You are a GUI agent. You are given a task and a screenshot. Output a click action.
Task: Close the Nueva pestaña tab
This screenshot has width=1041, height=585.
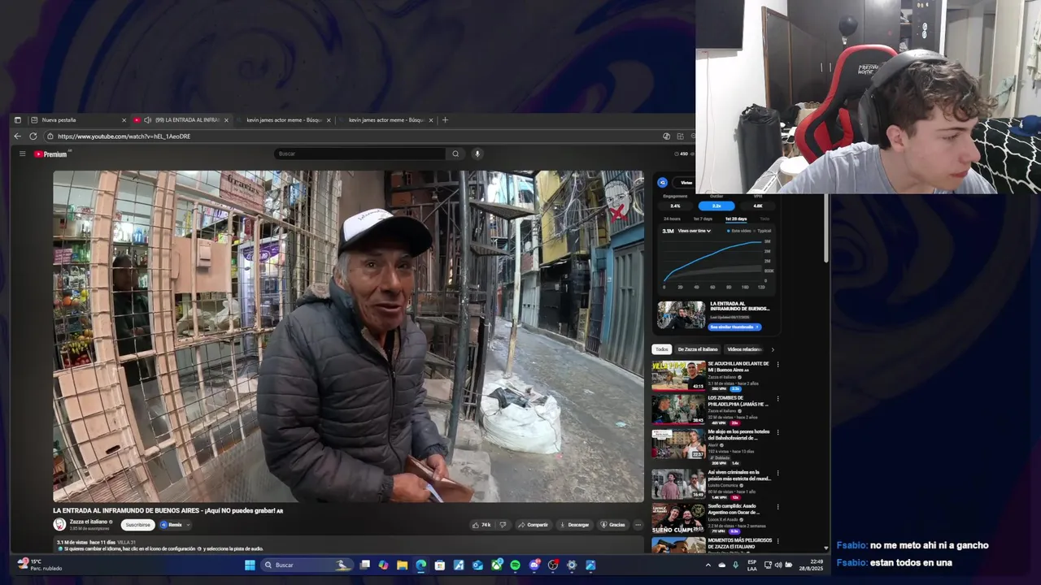(x=124, y=120)
